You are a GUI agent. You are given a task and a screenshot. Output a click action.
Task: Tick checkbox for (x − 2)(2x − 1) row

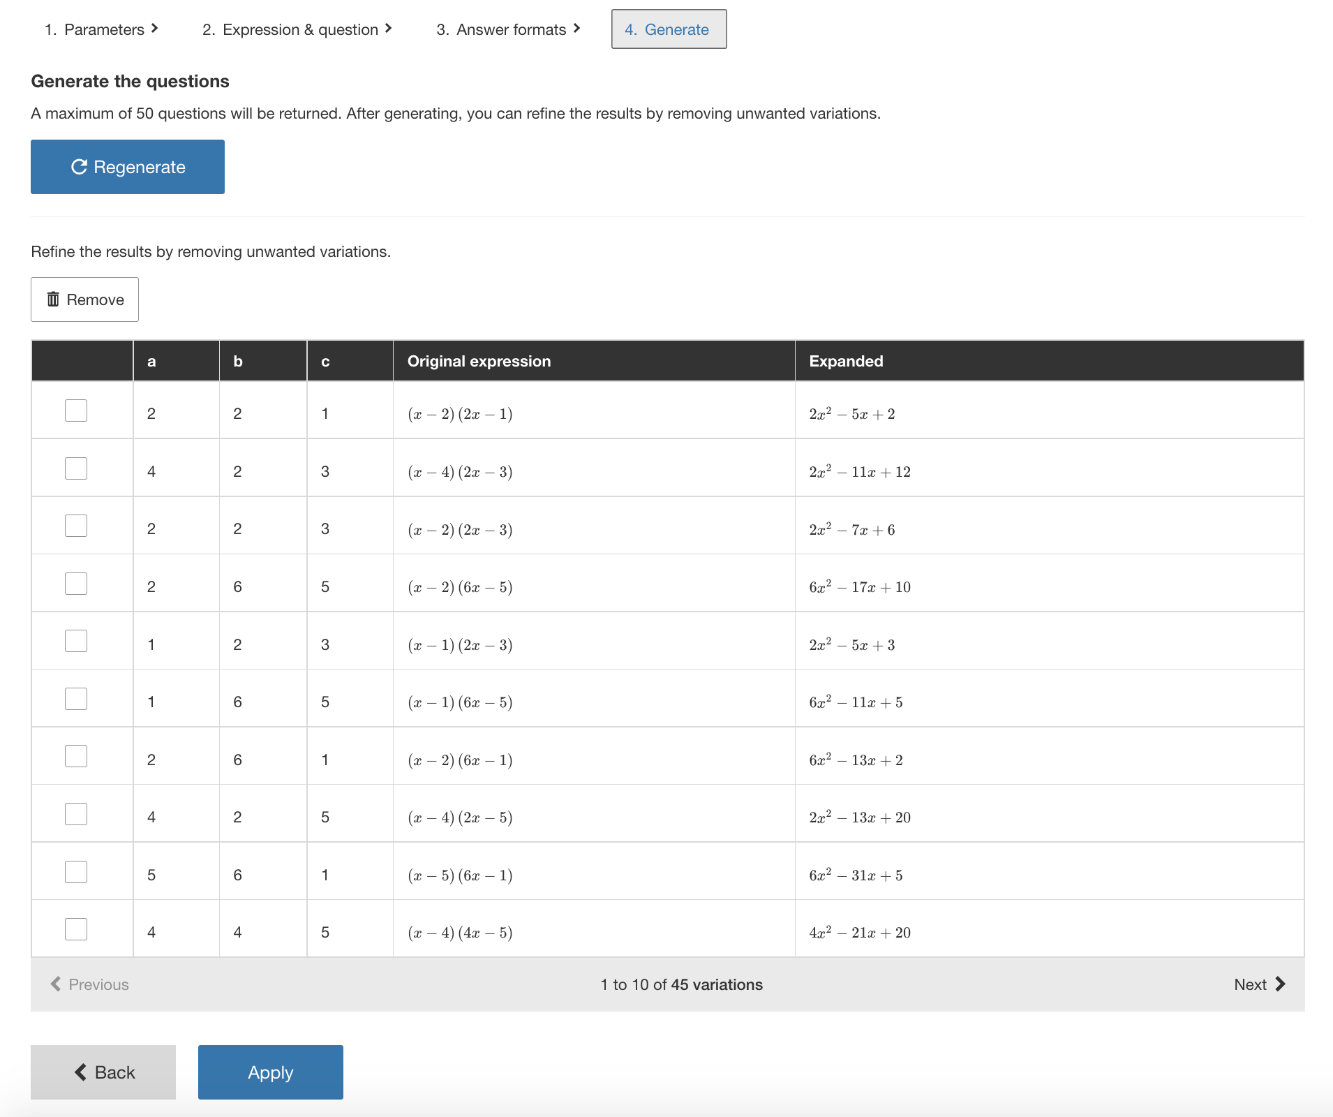[76, 410]
